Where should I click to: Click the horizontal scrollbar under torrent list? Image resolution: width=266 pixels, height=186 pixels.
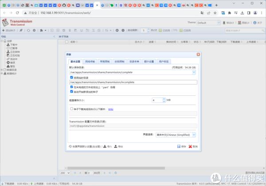coord(116,168)
